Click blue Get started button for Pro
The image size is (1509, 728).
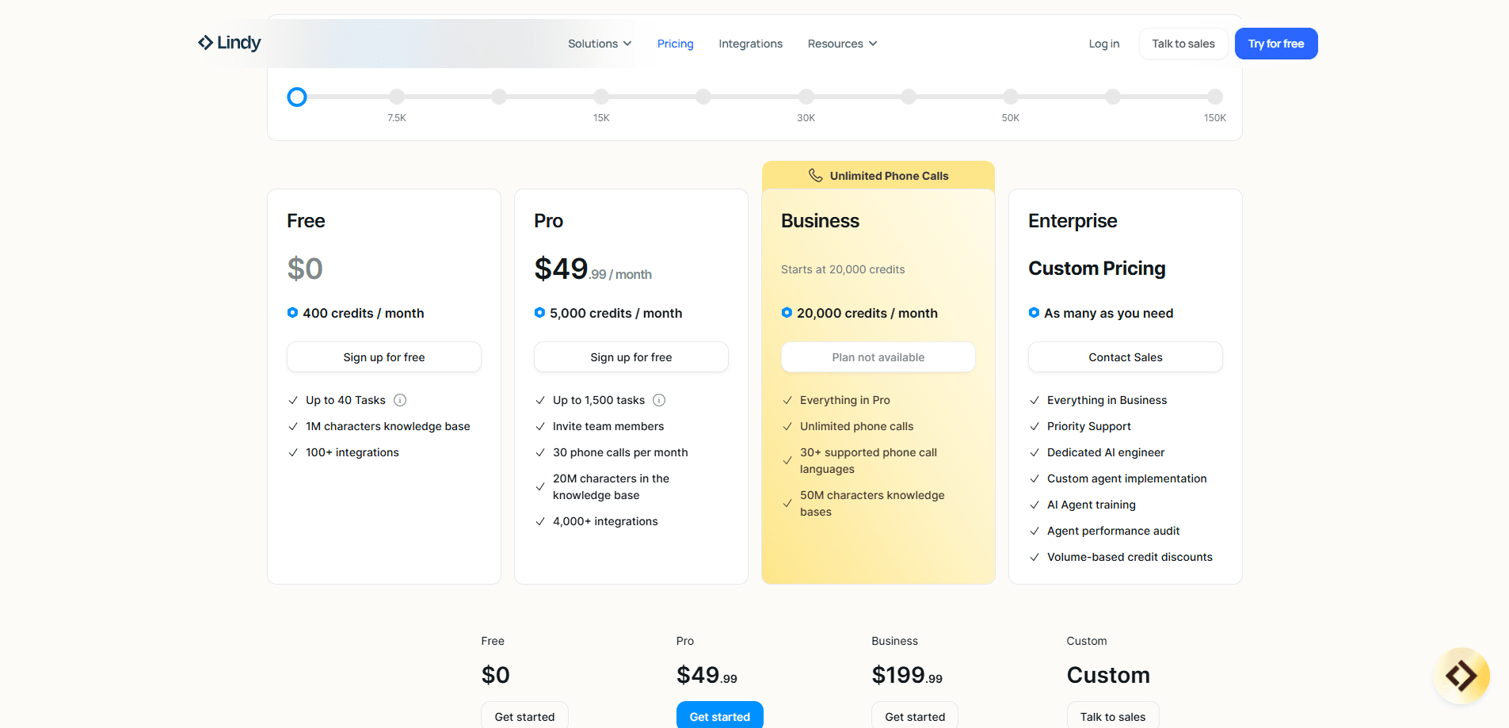click(x=719, y=715)
